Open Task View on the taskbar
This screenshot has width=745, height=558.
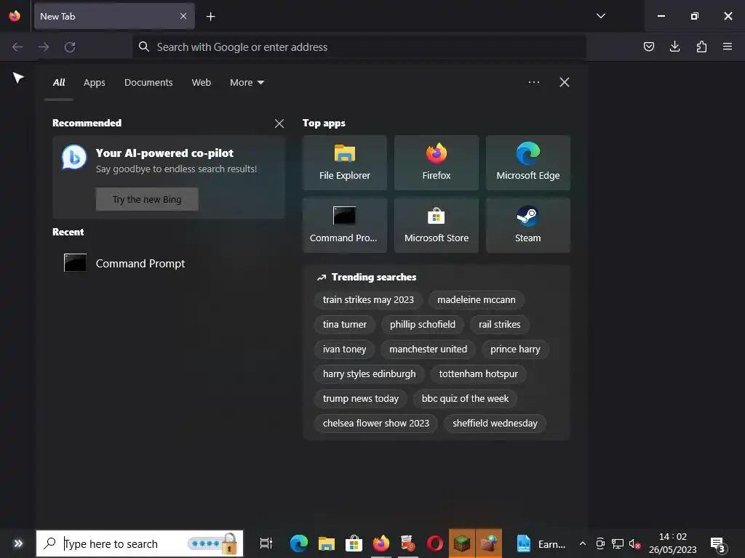click(266, 543)
